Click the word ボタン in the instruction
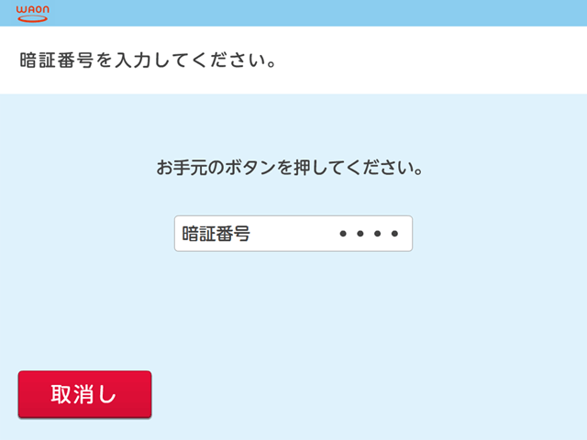This screenshot has height=440, width=587. point(250,167)
